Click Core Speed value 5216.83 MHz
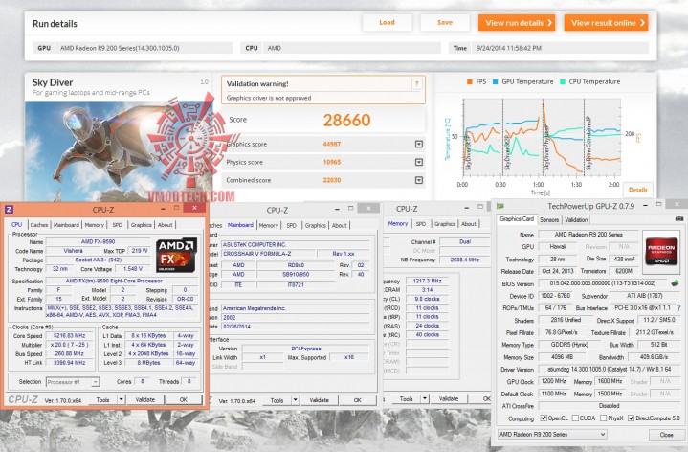The image size is (688, 452). click(70, 335)
